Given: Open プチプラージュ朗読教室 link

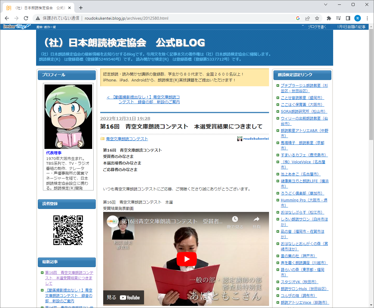Looking at the screenshot, I should point(304,88).
